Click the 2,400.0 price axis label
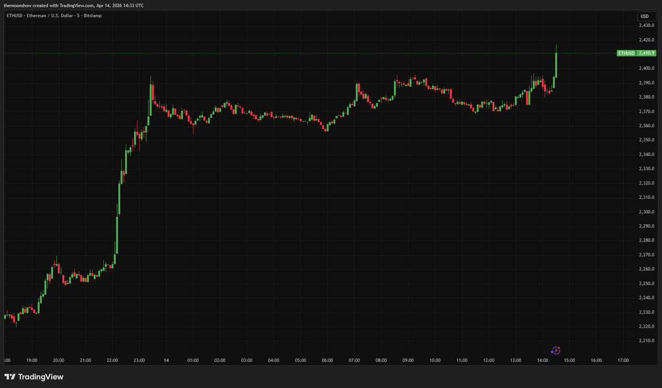 (x=647, y=68)
